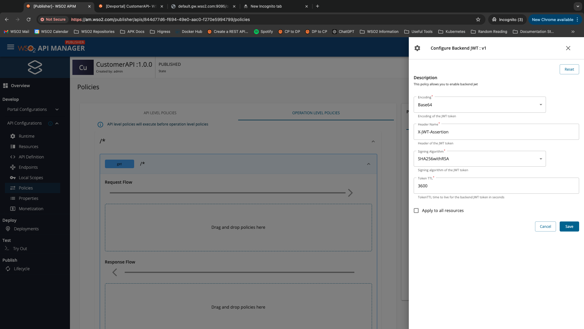This screenshot has height=329, width=584.
Task: Switch to New Incognito tab
Action: 275,6
